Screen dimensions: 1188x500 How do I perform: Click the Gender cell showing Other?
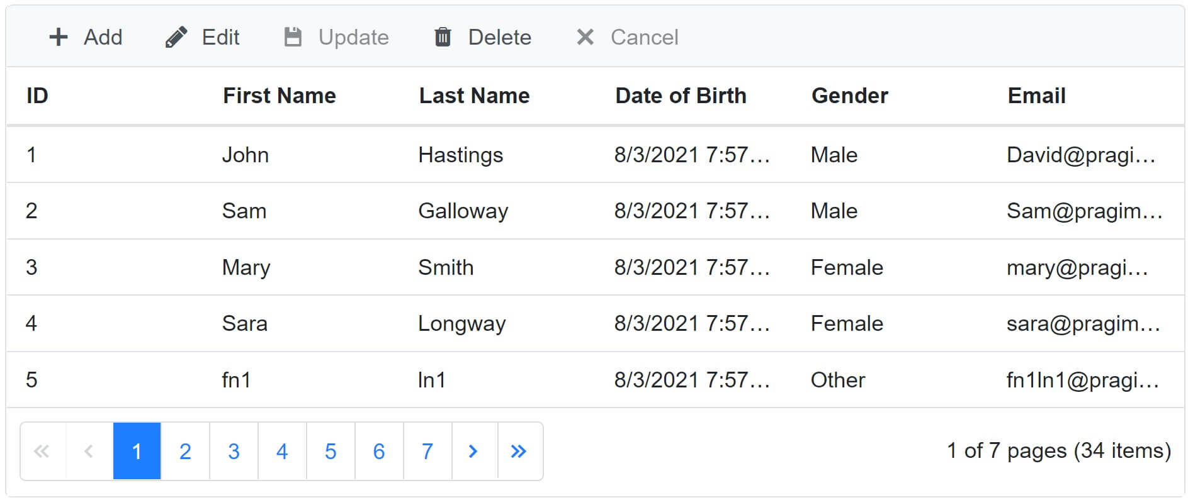point(838,380)
